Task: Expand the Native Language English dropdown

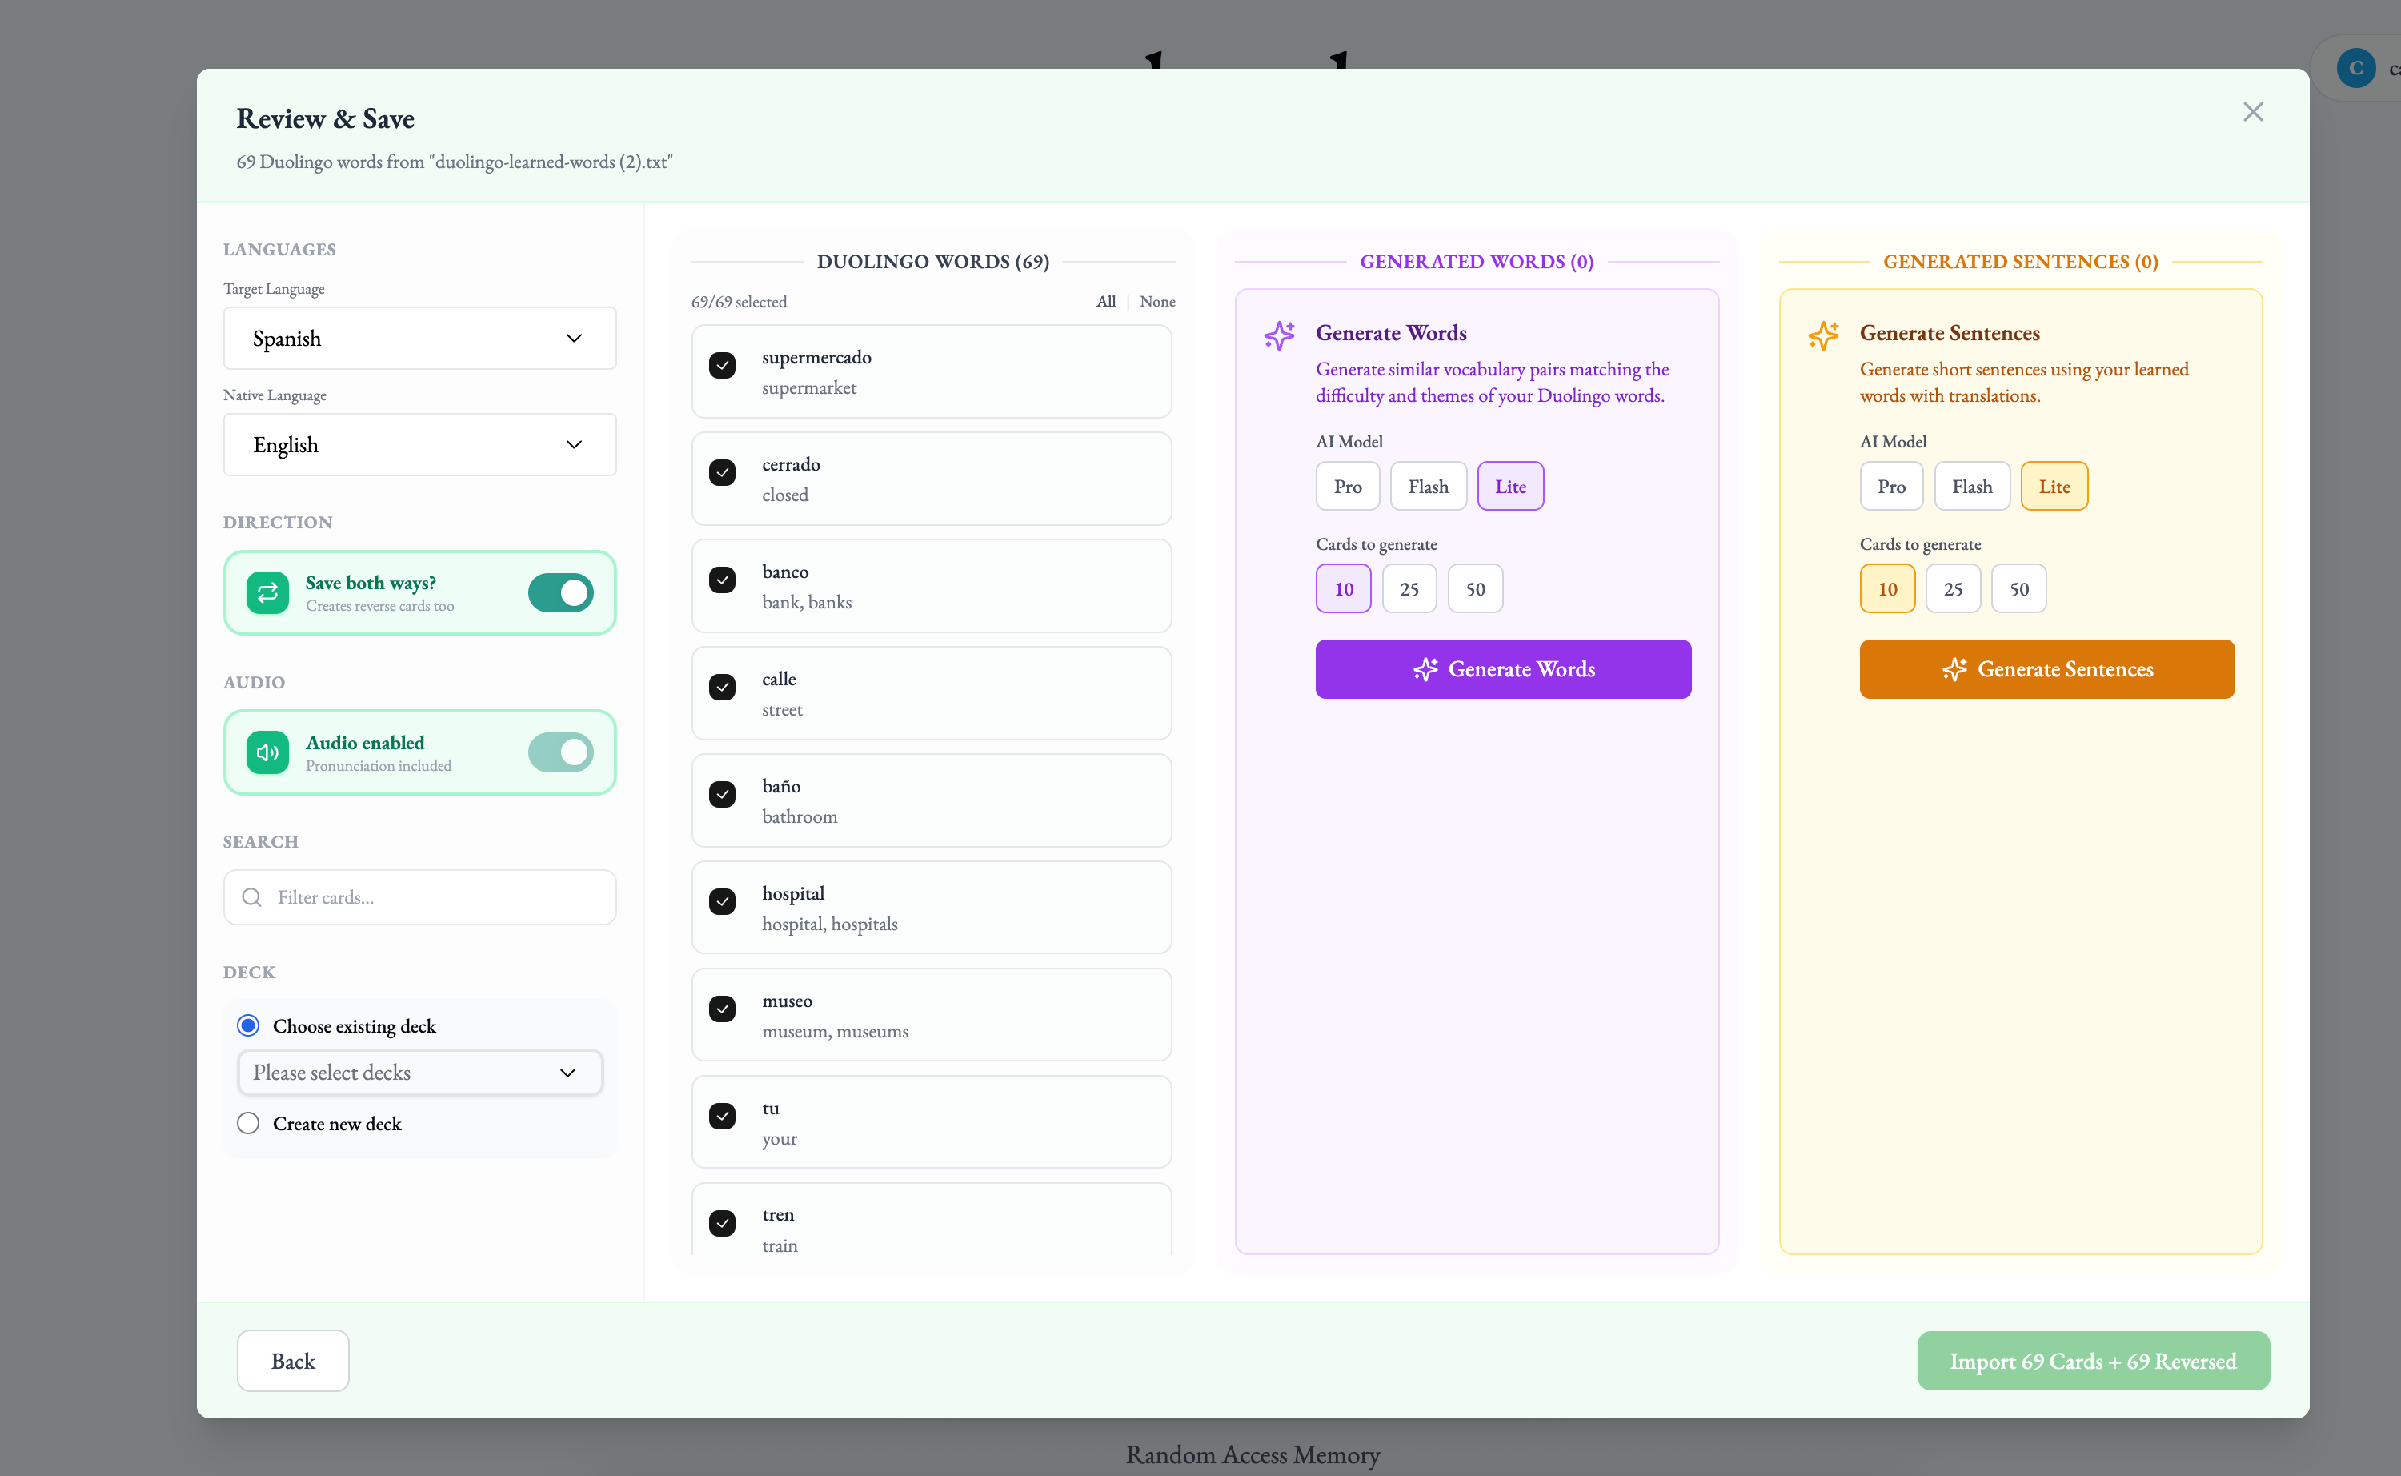Action: pyautogui.click(x=419, y=445)
